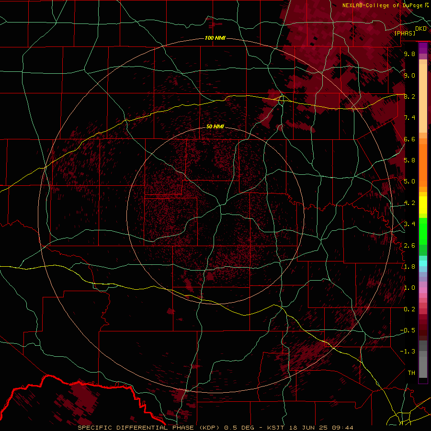Click the -0.5 value on the color scale
The width and height of the screenshot is (431, 431).
click(408, 330)
